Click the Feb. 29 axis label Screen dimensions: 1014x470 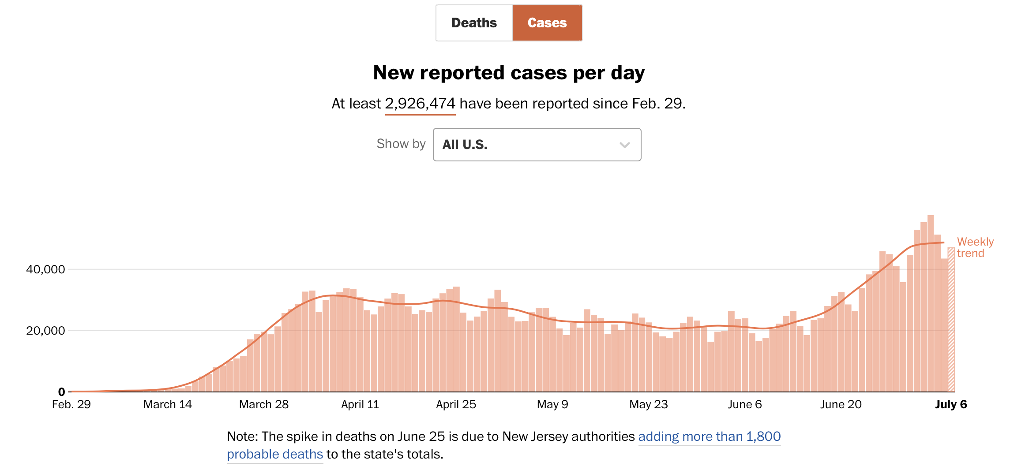point(71,404)
